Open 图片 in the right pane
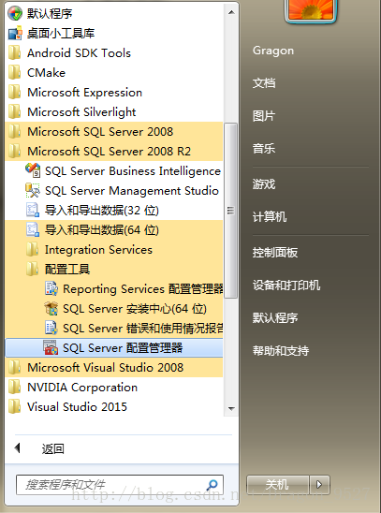Viewport: 381px width, 513px height. (264, 116)
